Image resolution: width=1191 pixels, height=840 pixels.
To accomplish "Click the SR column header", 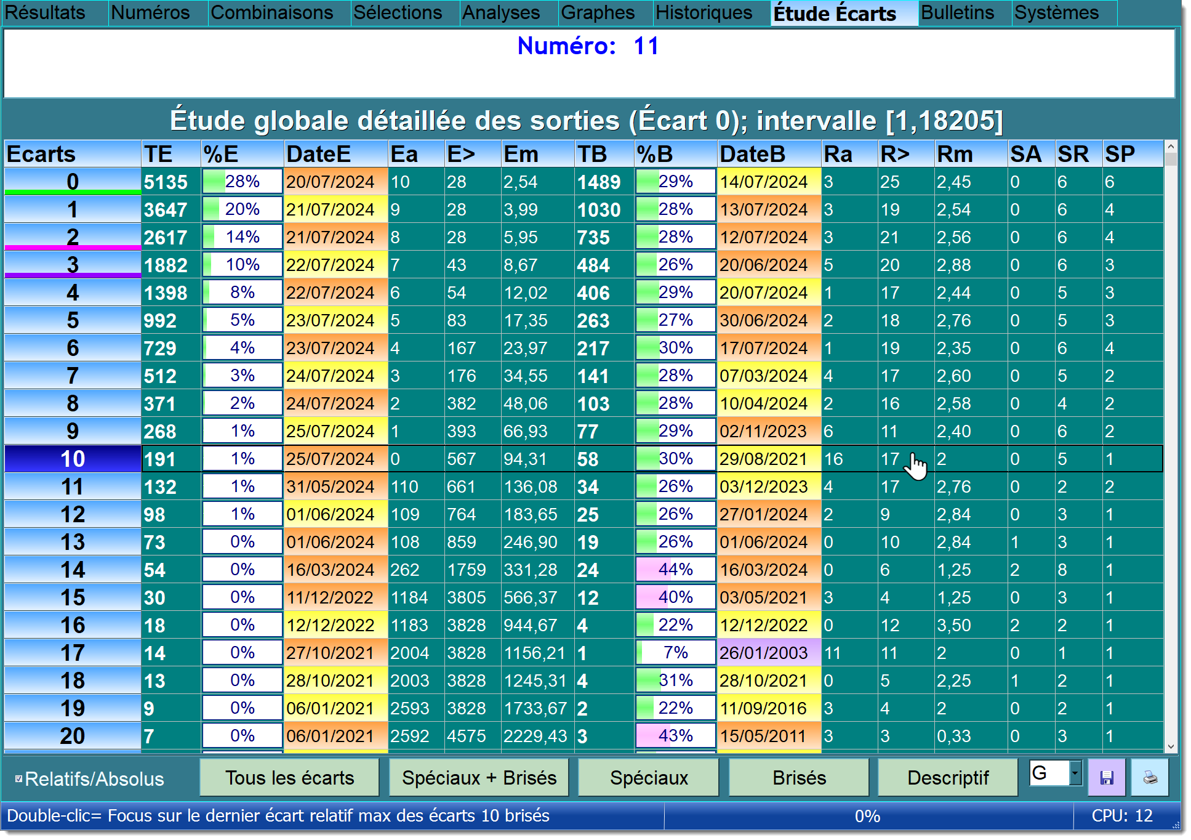I will point(1078,154).
